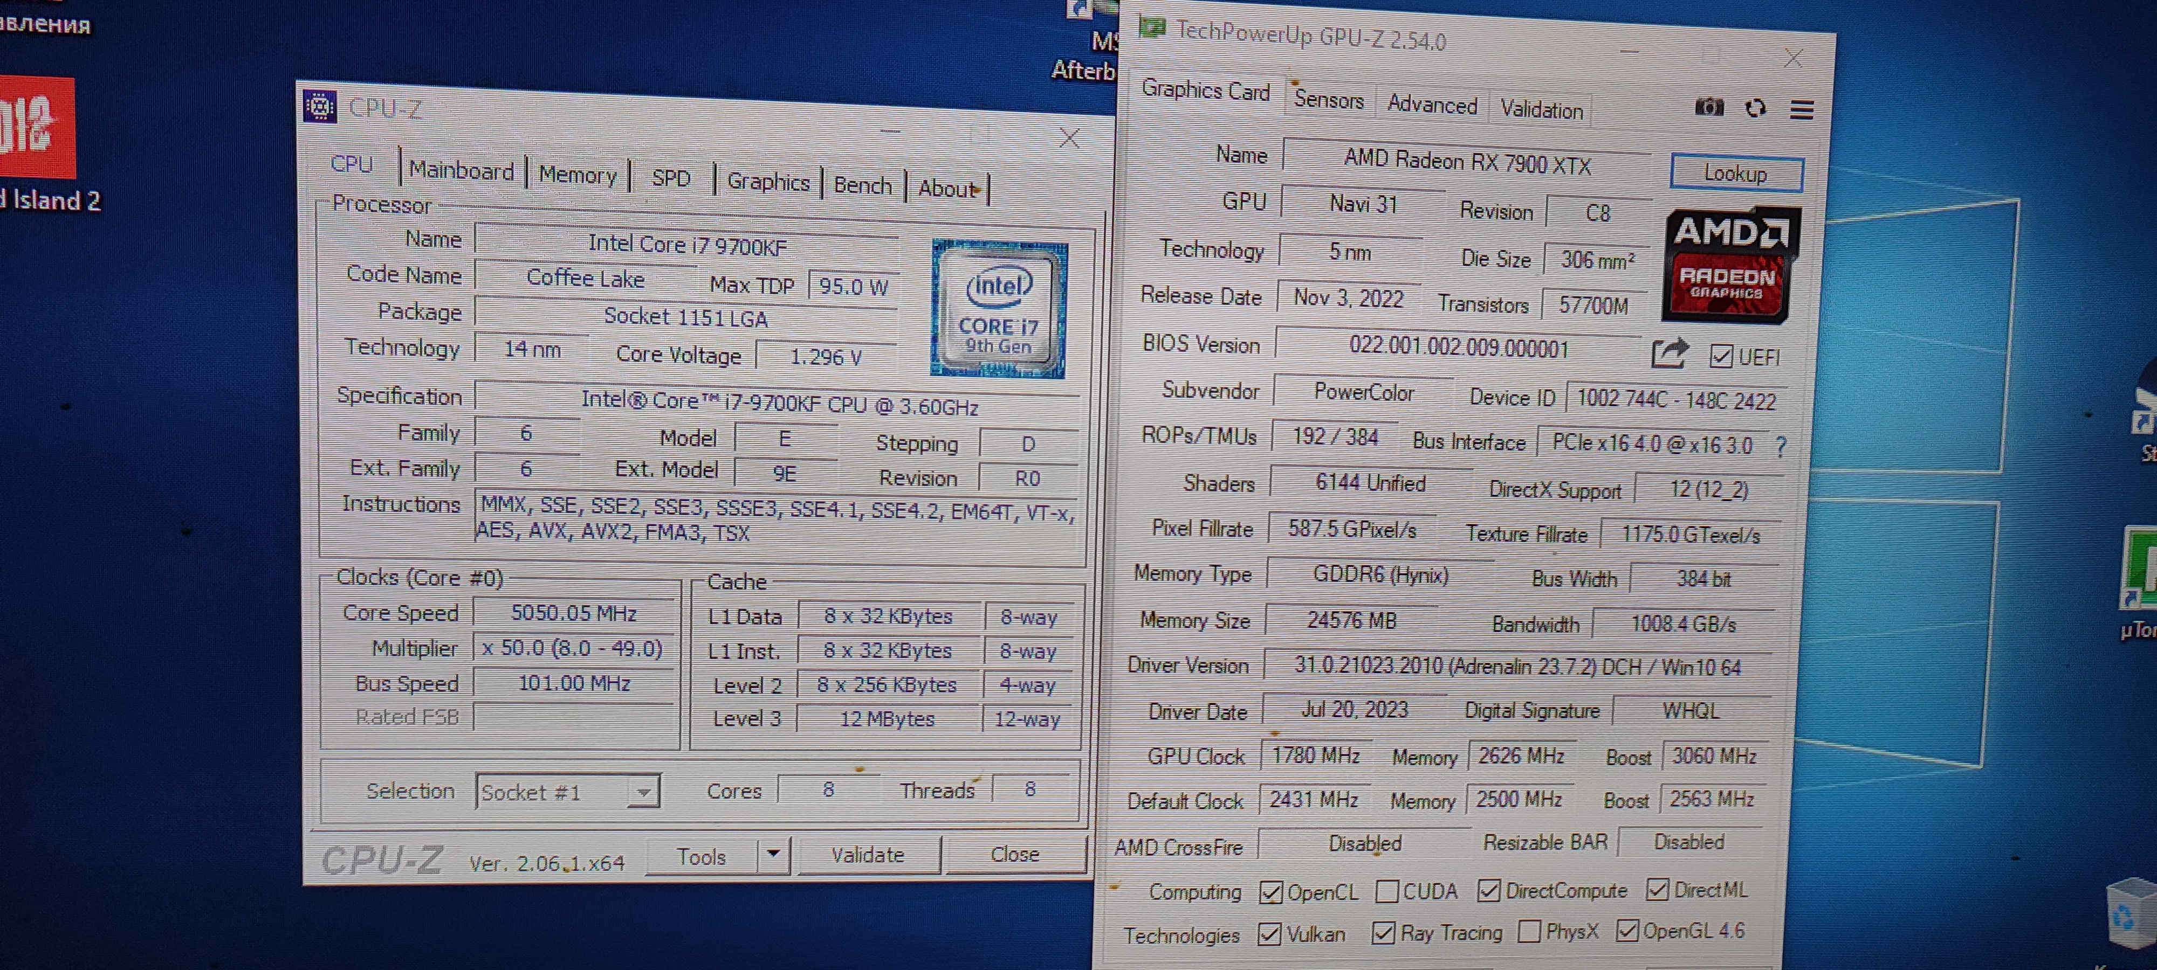Click the Lookup button
Image resolution: width=2157 pixels, height=970 pixels.
point(1736,173)
